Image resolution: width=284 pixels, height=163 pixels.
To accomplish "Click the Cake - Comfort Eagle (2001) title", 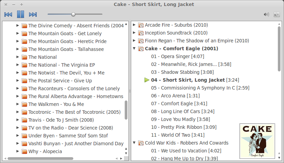I will [182, 49].
